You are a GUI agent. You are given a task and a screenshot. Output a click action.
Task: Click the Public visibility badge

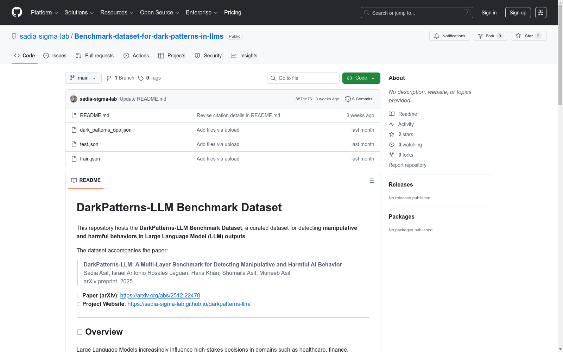(234, 36)
